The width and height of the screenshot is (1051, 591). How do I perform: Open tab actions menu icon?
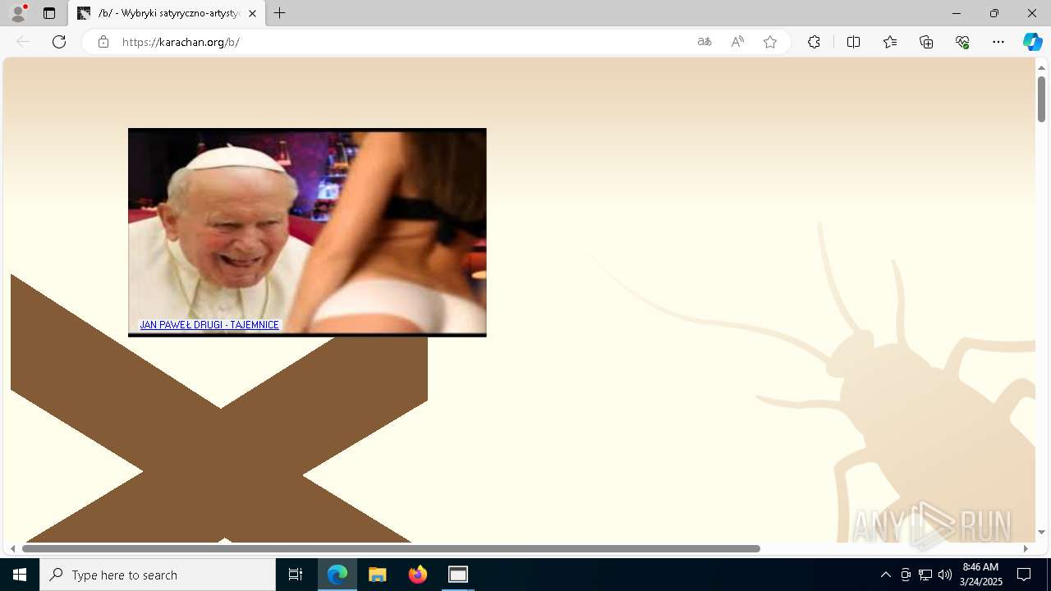click(49, 13)
